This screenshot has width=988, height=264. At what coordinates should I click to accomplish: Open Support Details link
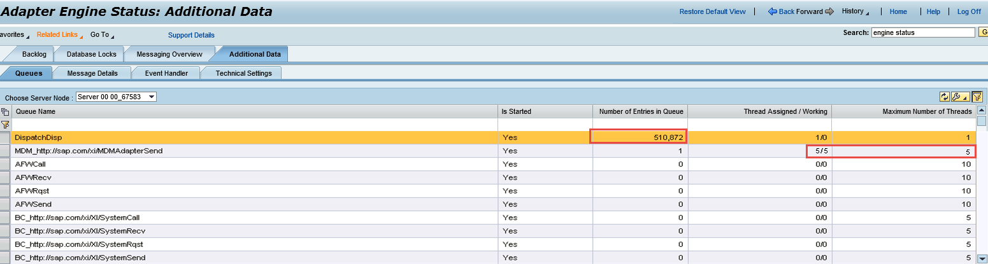tap(191, 35)
